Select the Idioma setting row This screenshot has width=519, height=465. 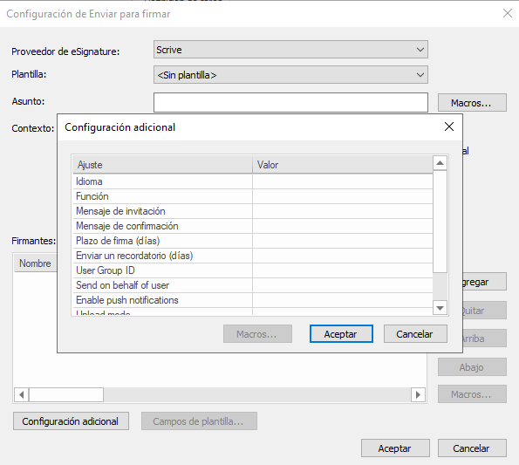click(x=253, y=181)
